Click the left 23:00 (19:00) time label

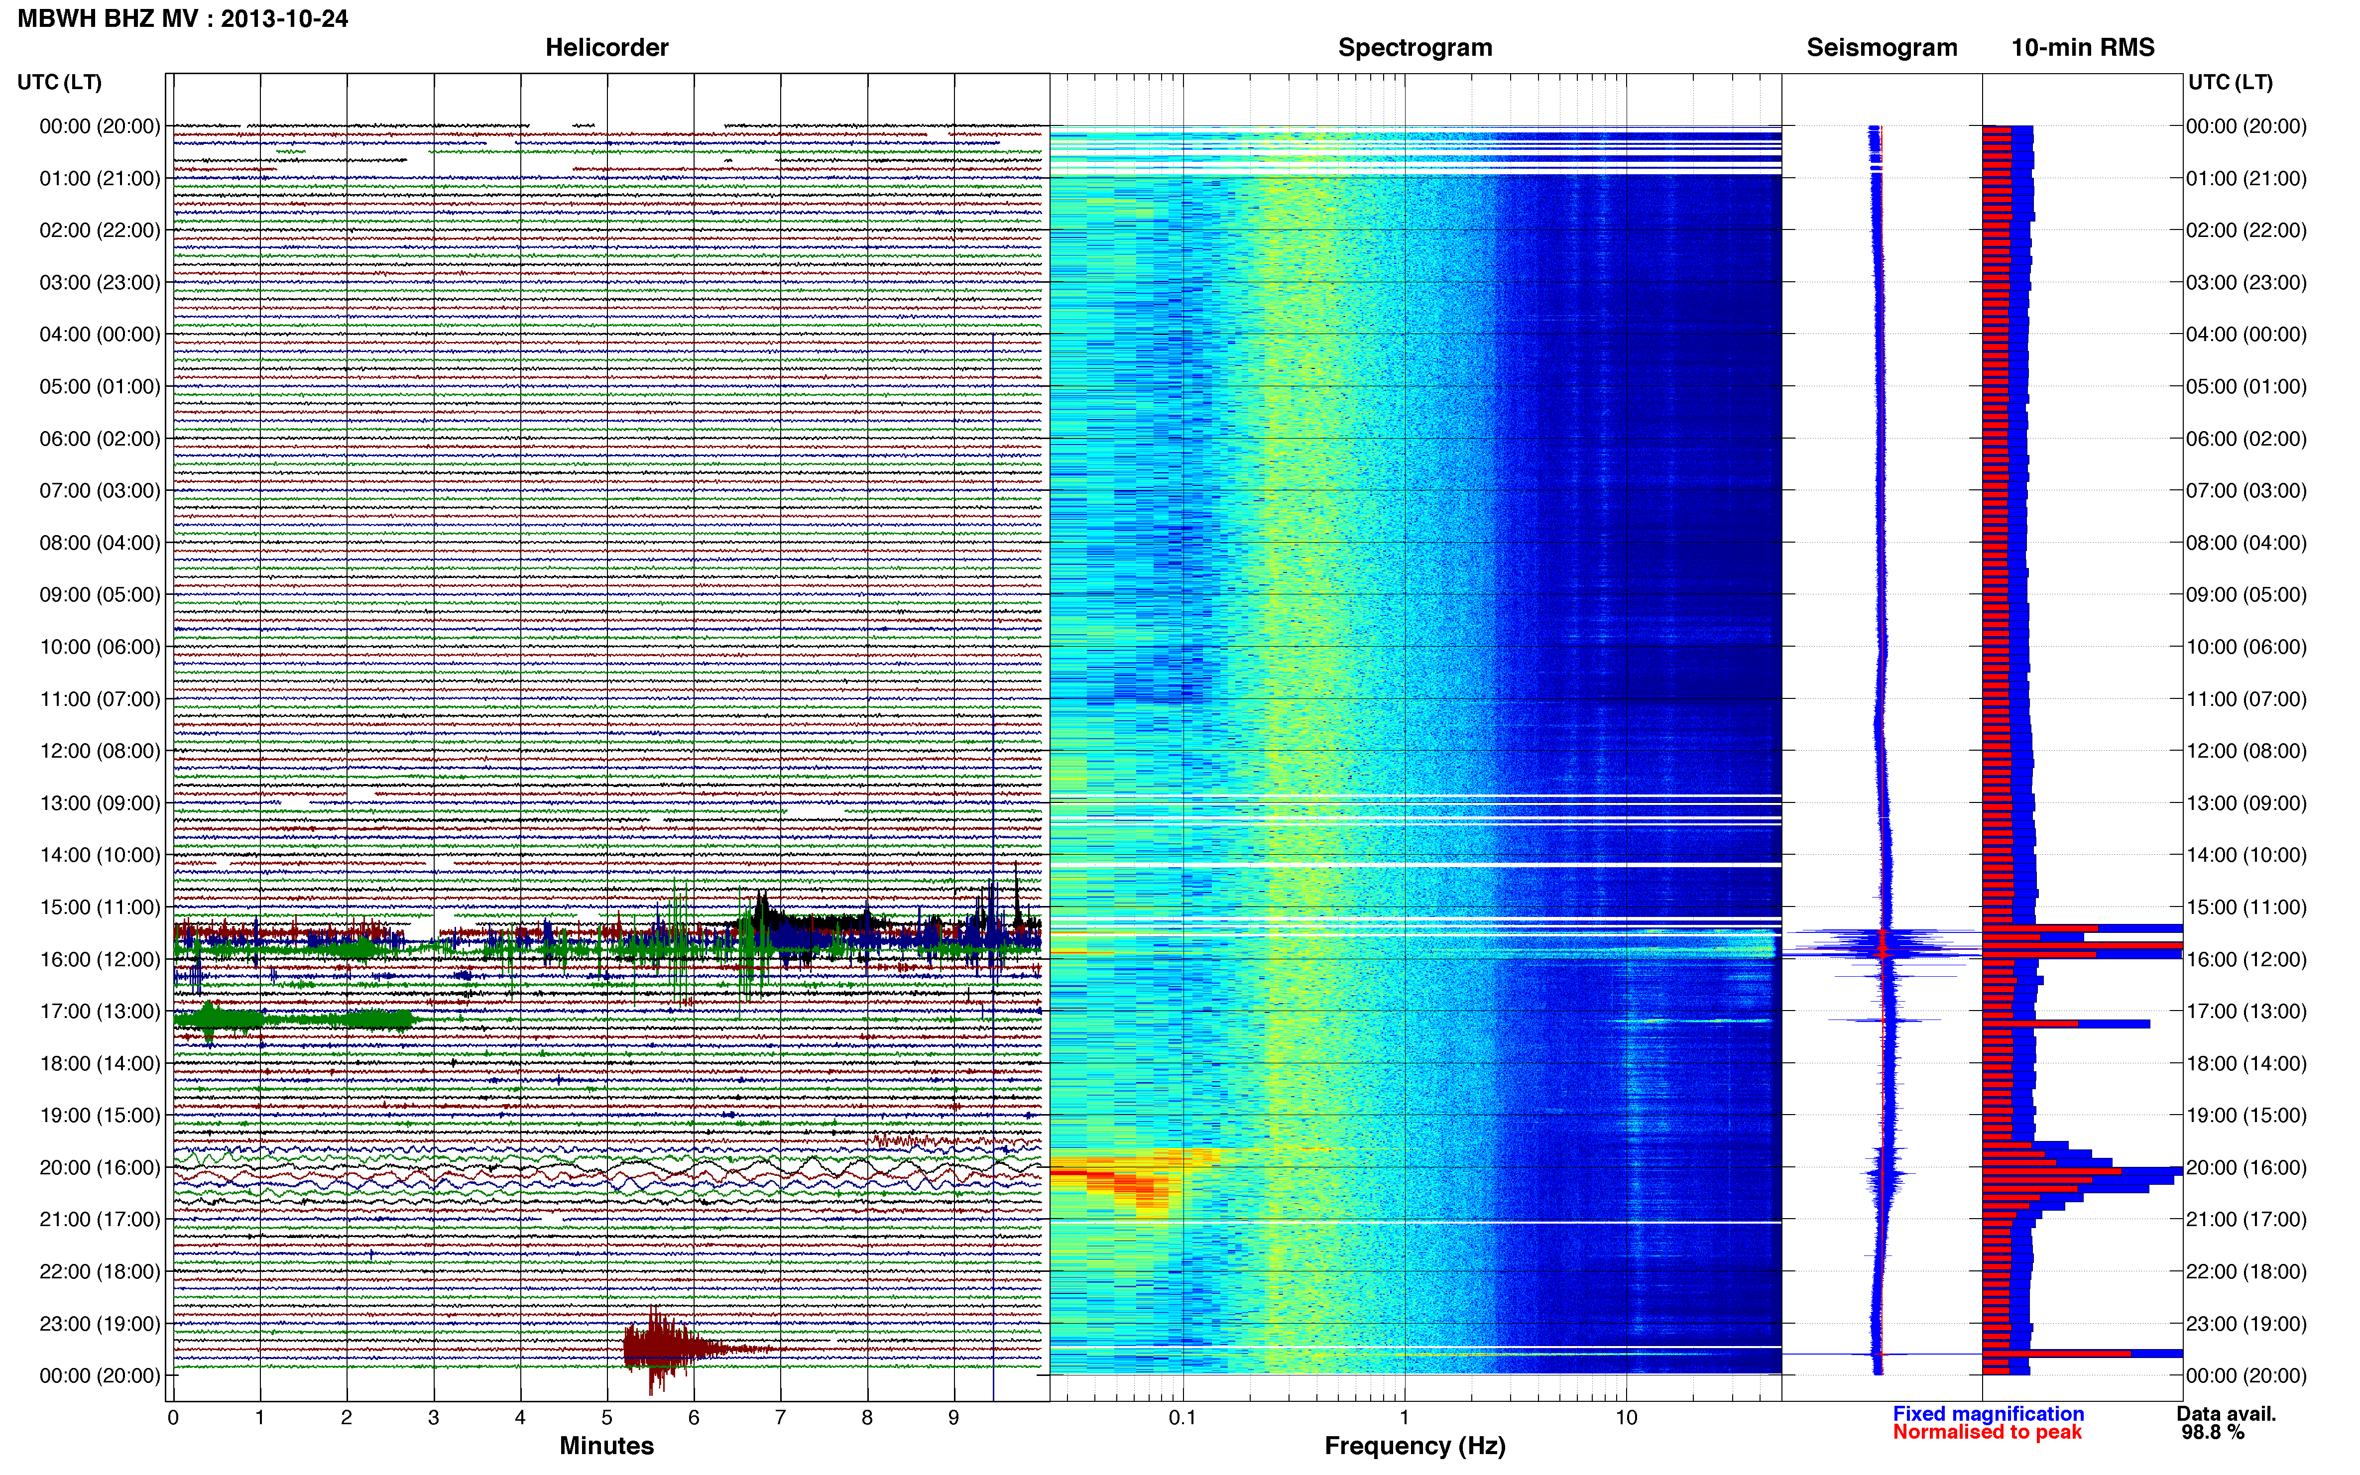100,1324
